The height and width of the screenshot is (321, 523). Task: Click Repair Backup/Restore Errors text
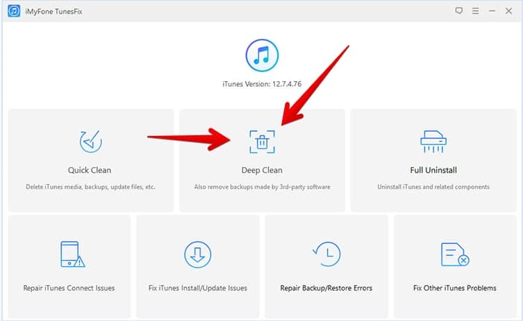(x=326, y=288)
